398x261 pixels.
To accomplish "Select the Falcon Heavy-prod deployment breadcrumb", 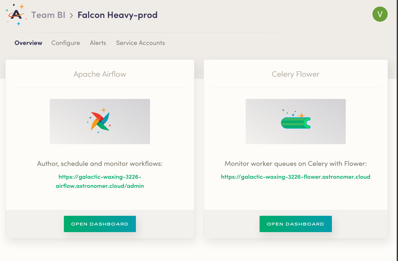I will 117,15.
